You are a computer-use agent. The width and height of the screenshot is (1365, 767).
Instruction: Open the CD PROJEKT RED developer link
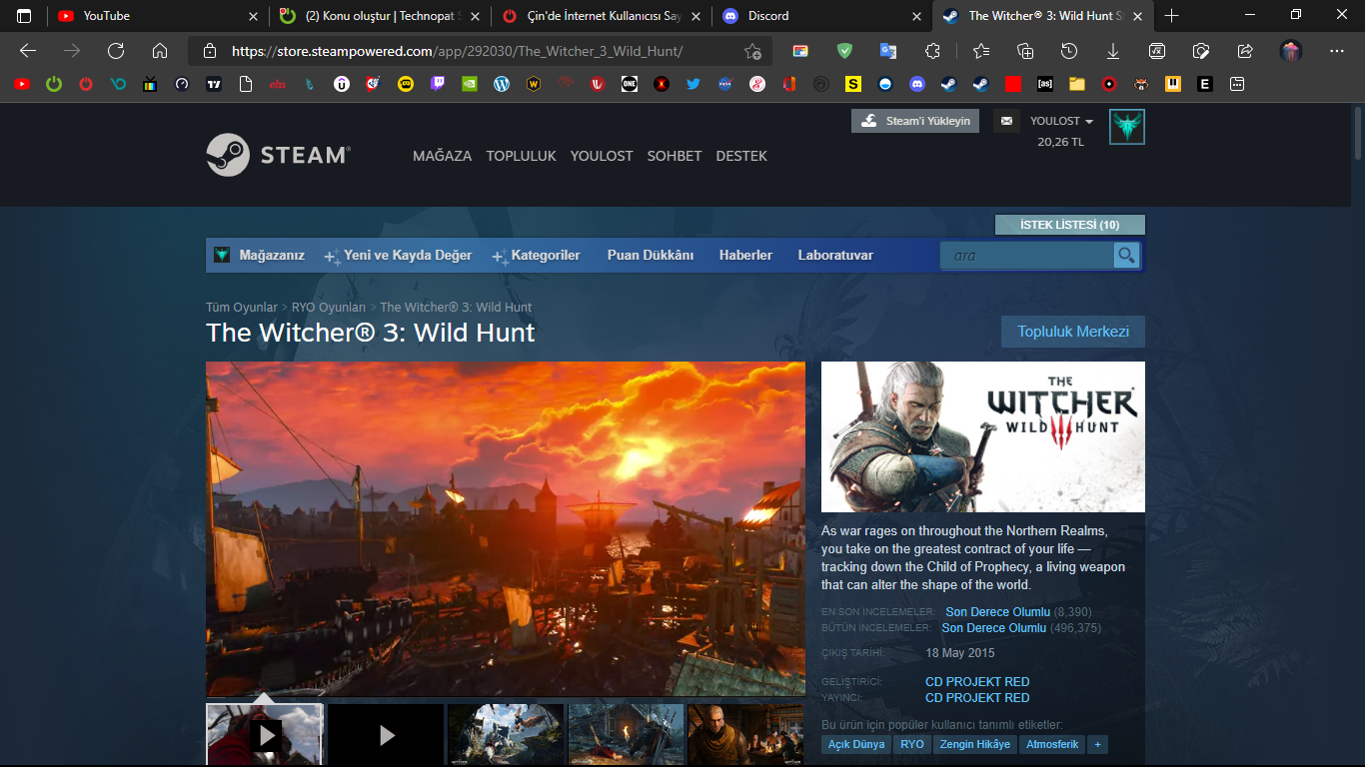(977, 682)
